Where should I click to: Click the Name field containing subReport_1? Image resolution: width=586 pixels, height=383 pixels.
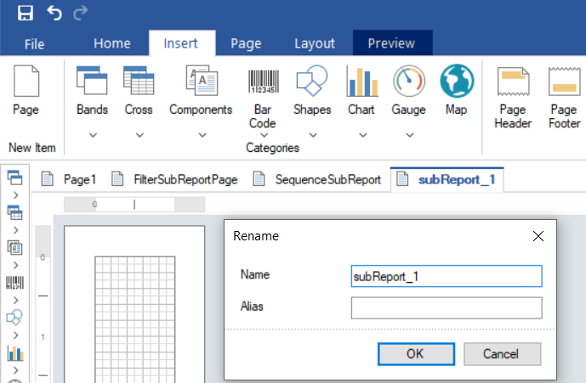446,276
